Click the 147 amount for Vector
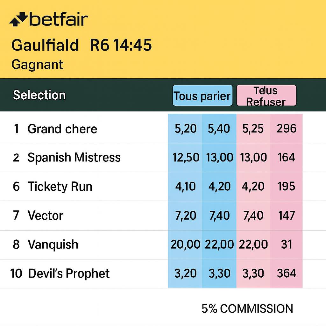 (286, 216)
